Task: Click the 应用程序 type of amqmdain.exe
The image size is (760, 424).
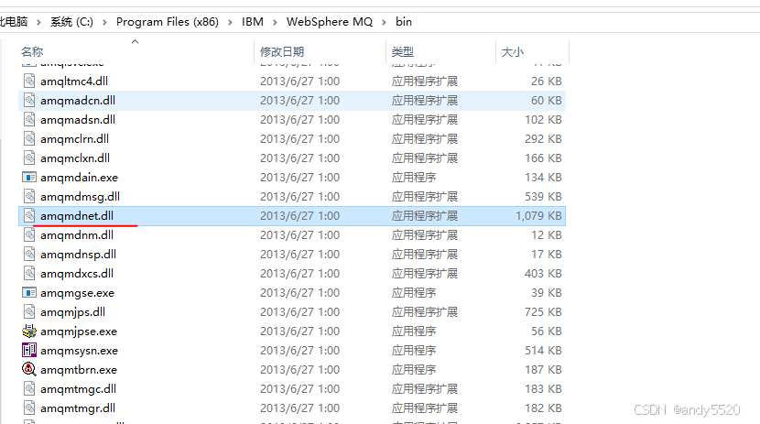Action: point(414,178)
